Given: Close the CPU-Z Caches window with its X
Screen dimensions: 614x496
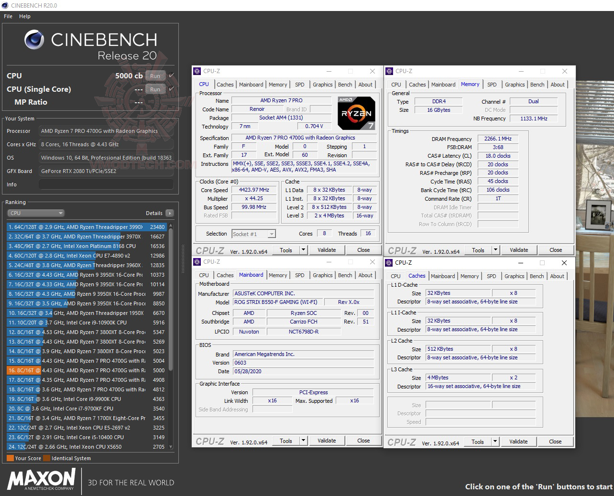Looking at the screenshot, I should click(564, 263).
